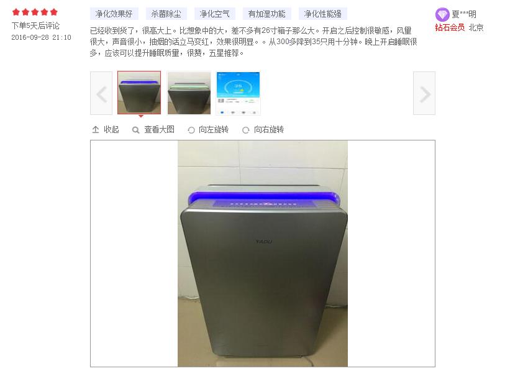Click the collapse (收起) up-arrow icon
The height and width of the screenshot is (371, 505).
pos(96,130)
